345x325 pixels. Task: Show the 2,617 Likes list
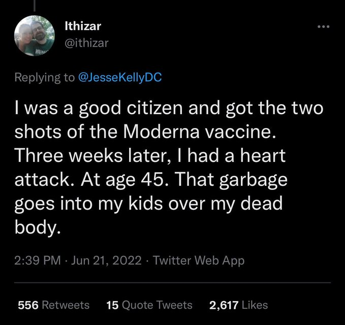click(238, 305)
